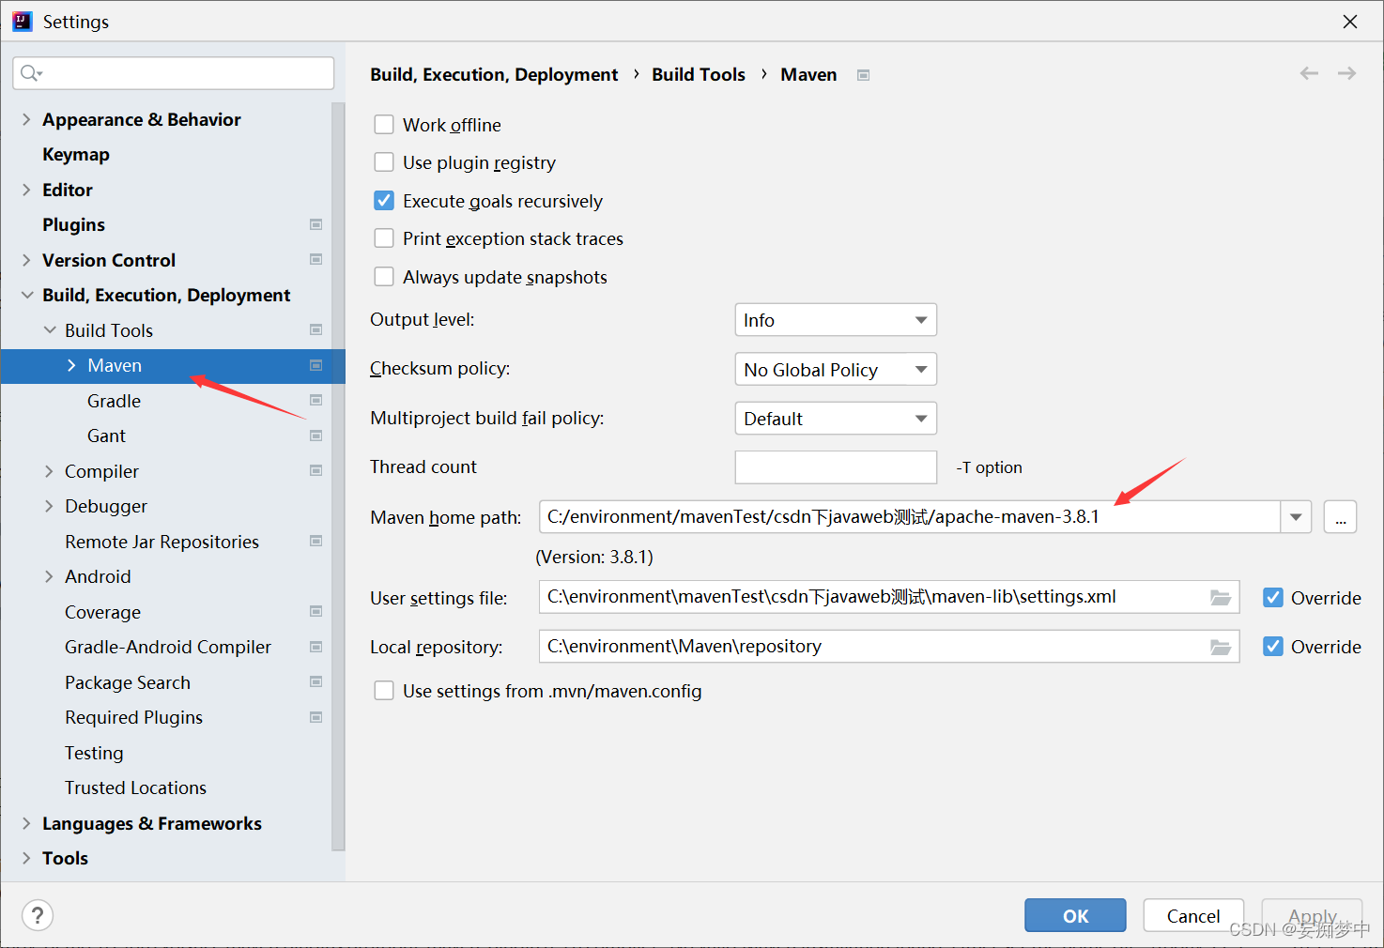The image size is (1384, 948).
Task: Toggle Override for Local repository
Action: 1273,647
